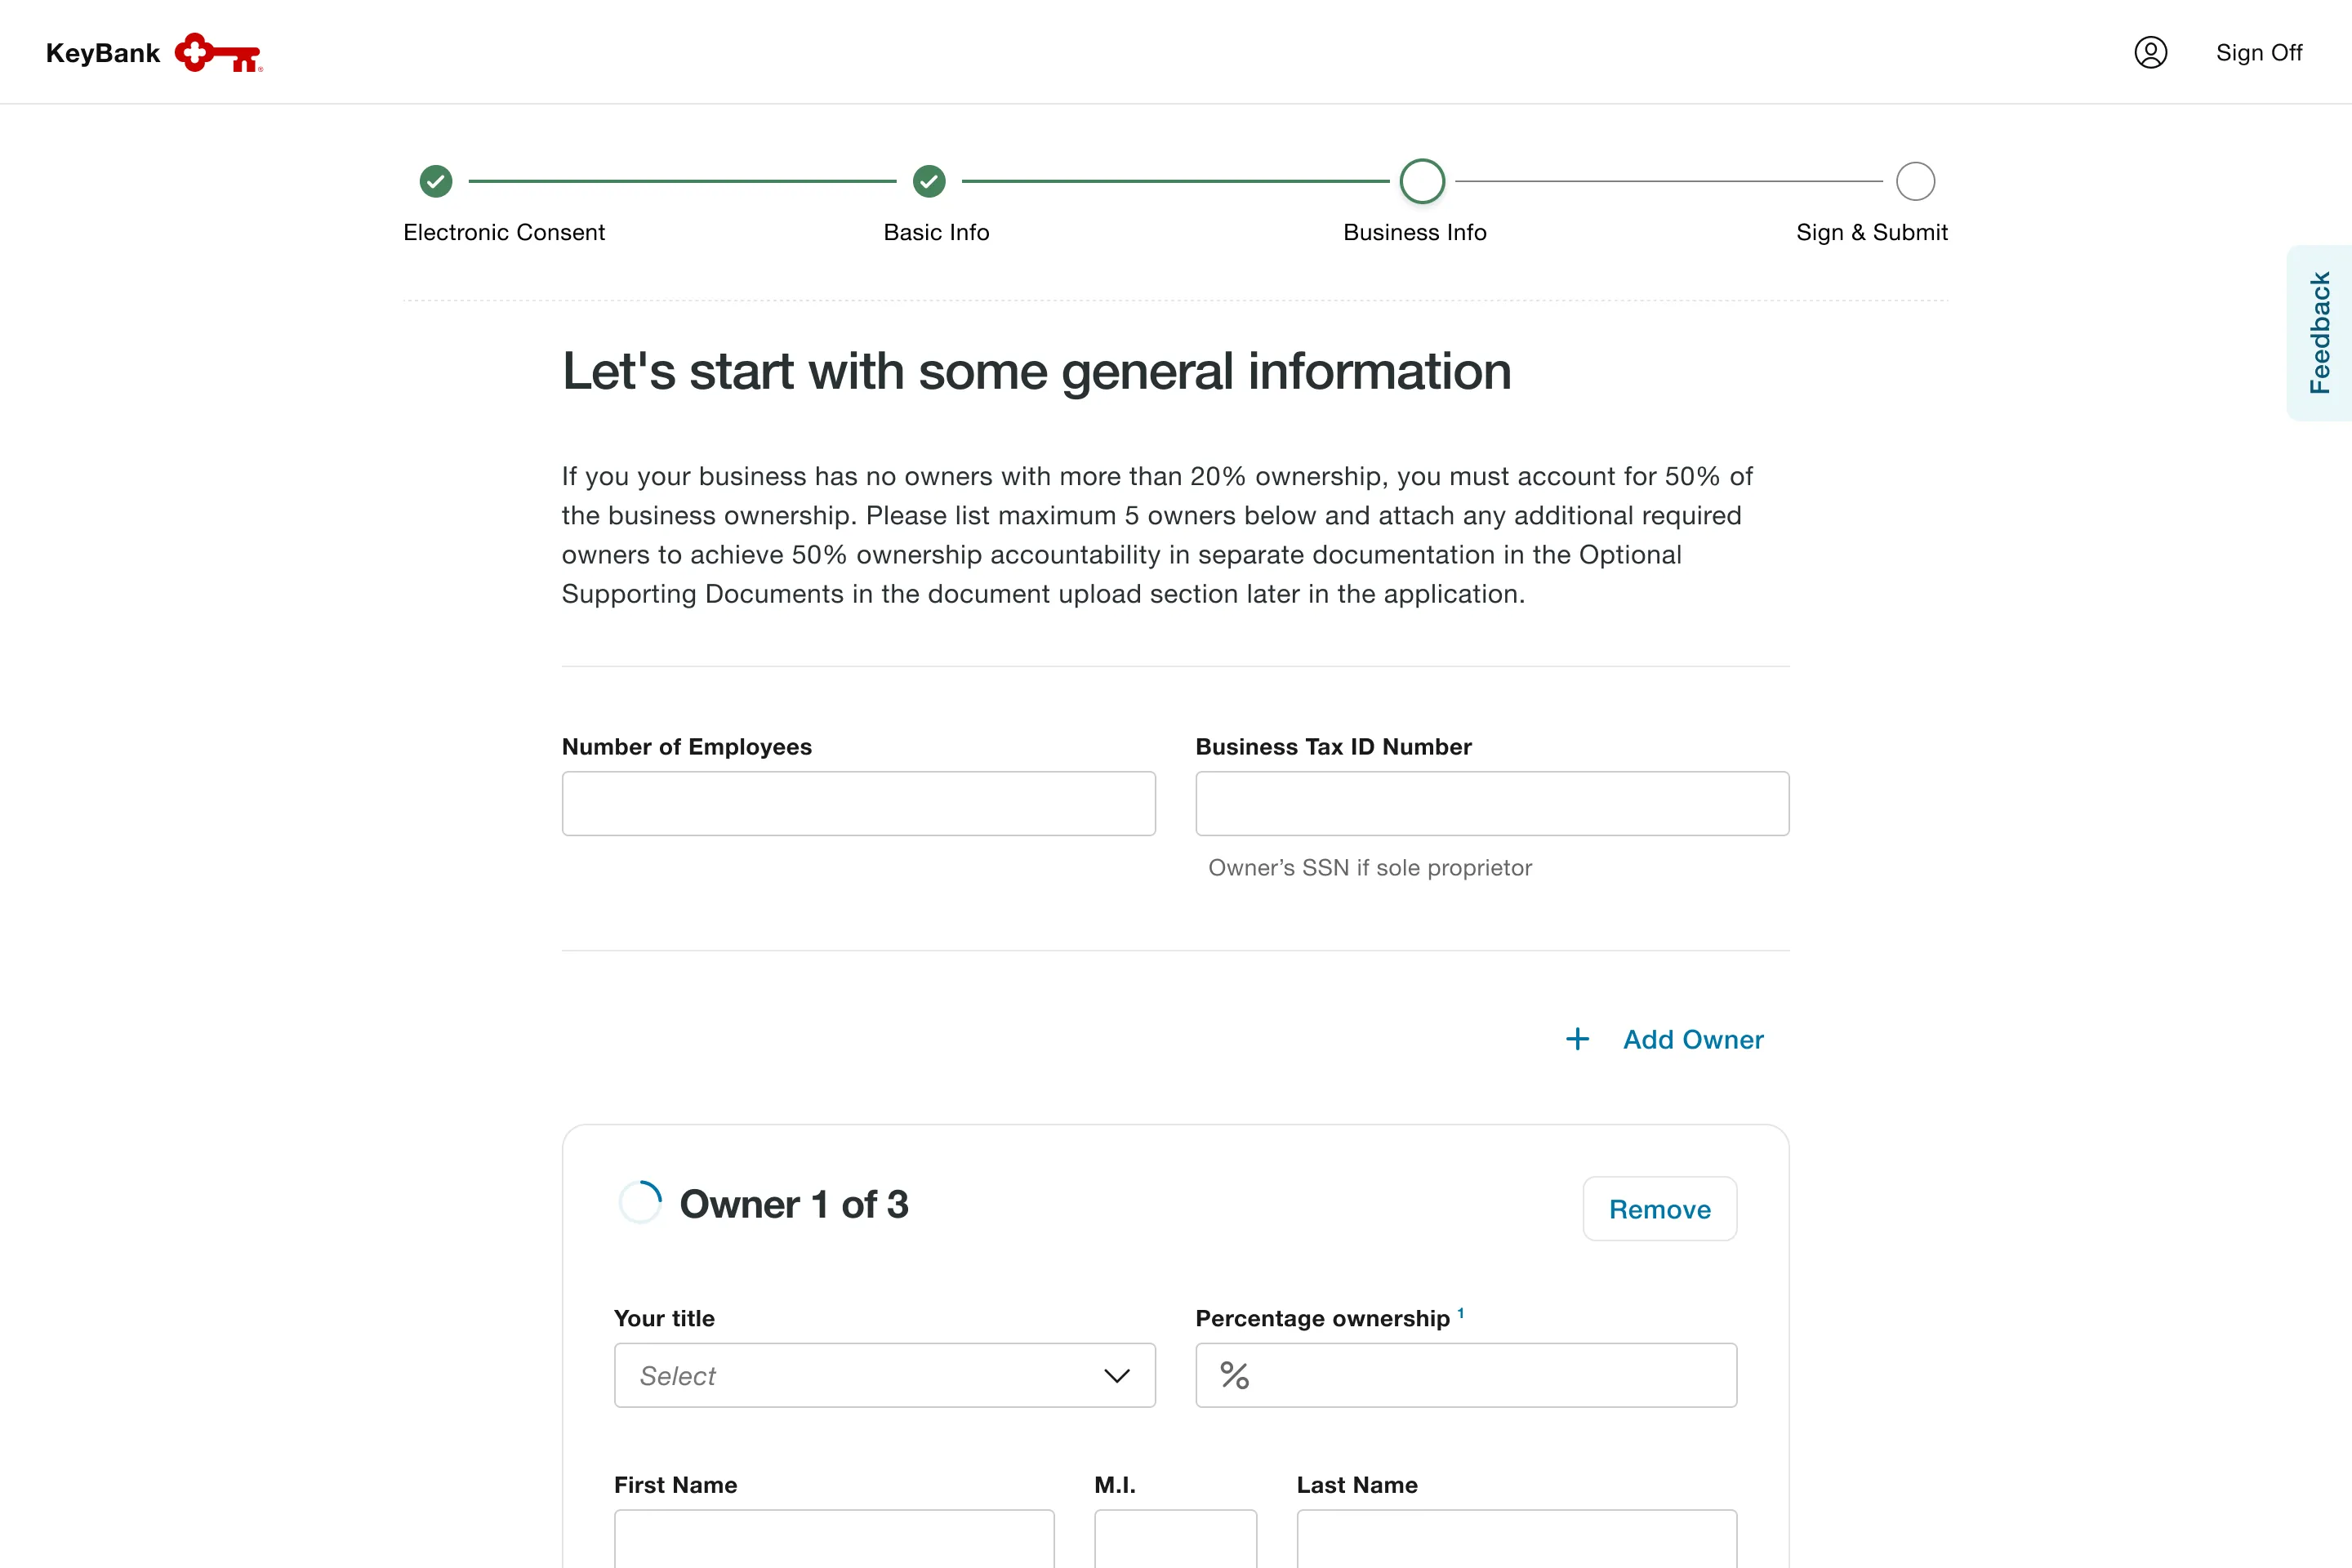
Task: Click the Add Owner link
Action: [x=1693, y=1039]
